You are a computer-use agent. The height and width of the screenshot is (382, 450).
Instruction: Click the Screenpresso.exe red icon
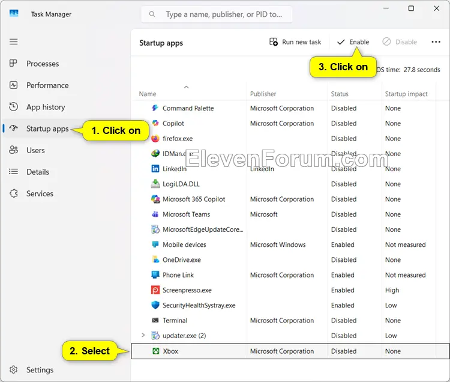(x=155, y=290)
